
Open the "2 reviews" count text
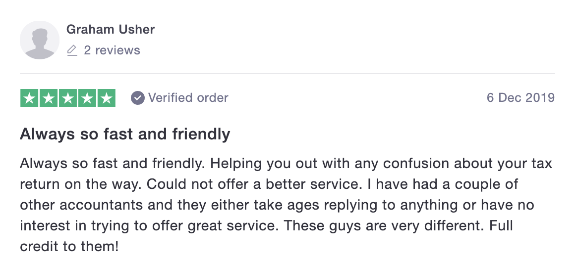tap(112, 50)
